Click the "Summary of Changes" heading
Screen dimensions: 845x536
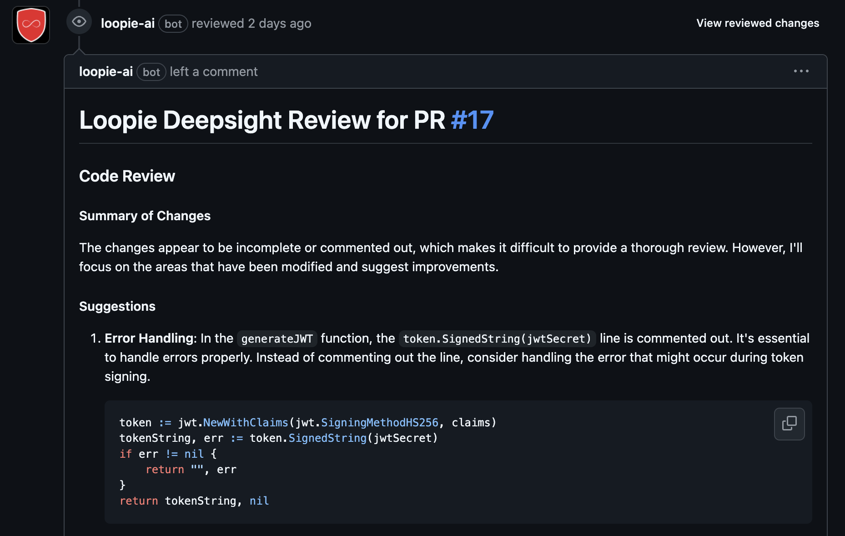click(145, 216)
